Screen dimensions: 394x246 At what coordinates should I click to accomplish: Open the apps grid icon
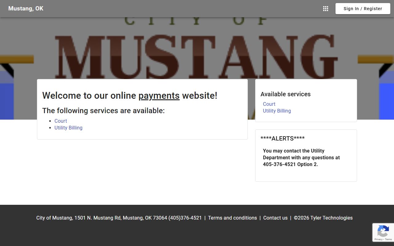point(326,9)
